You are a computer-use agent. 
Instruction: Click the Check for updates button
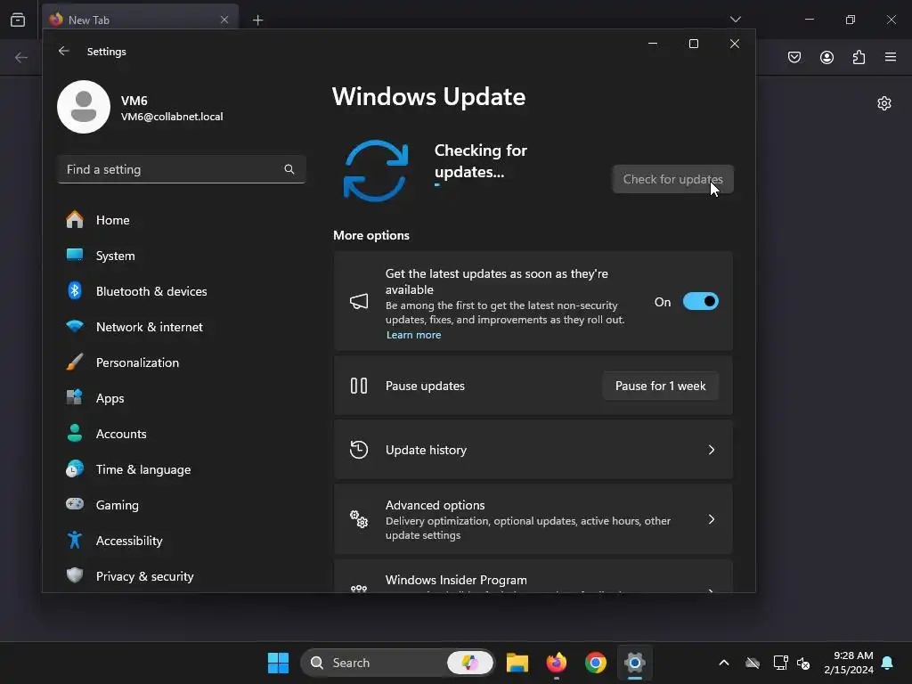coord(673,179)
